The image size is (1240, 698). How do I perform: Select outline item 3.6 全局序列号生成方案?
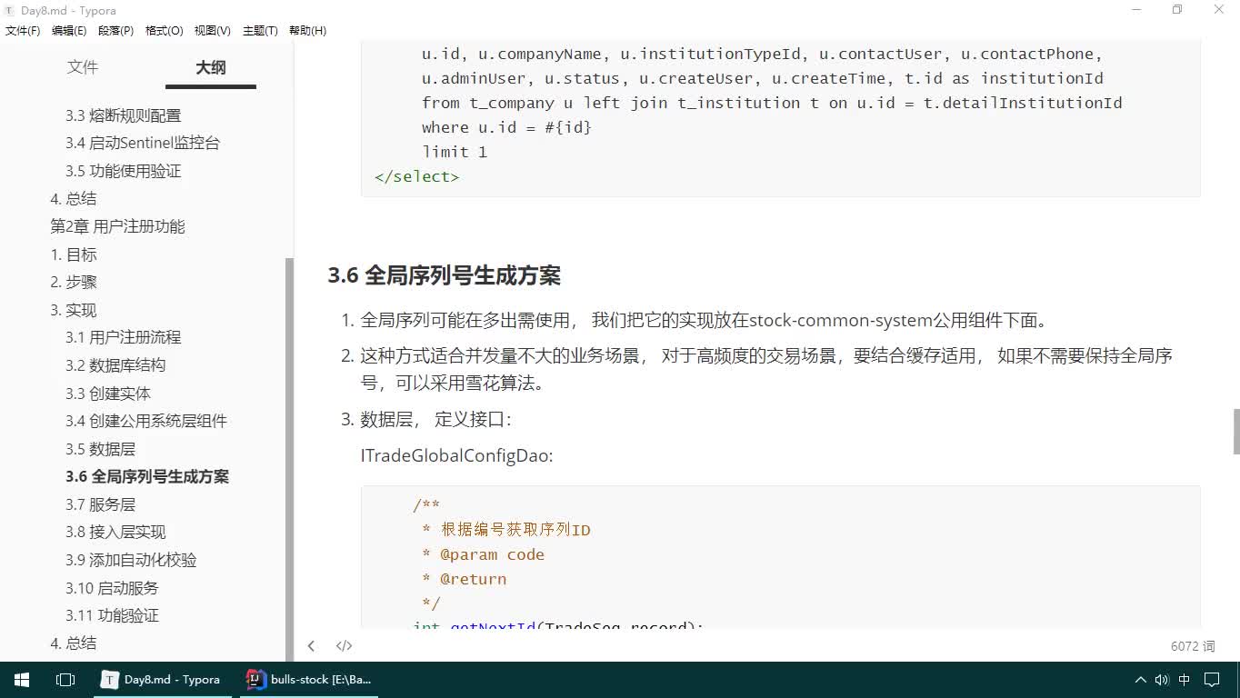[146, 476]
